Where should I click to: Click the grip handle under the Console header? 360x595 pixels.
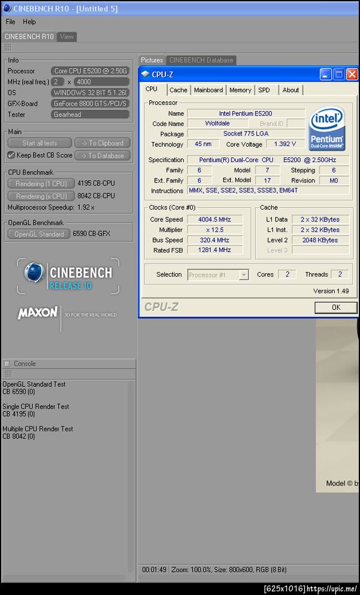8,374
